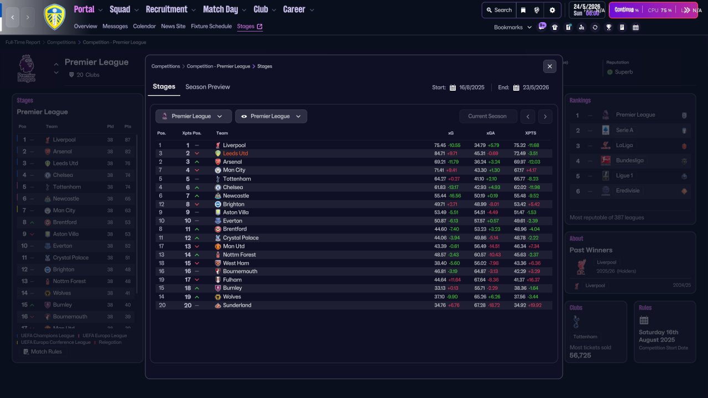This screenshot has width=708, height=398.
Task: Click Arsenal in the xPts table
Action: click(x=232, y=162)
